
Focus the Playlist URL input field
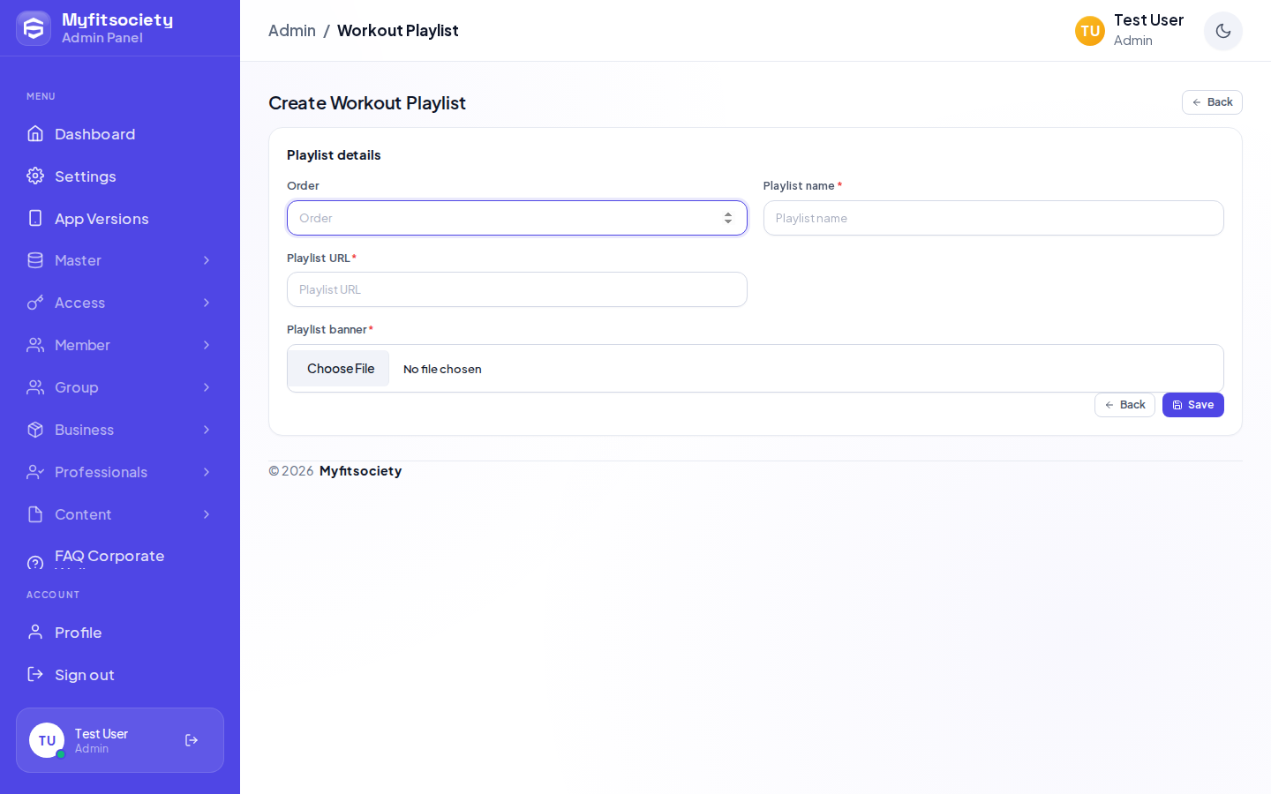[x=517, y=289]
